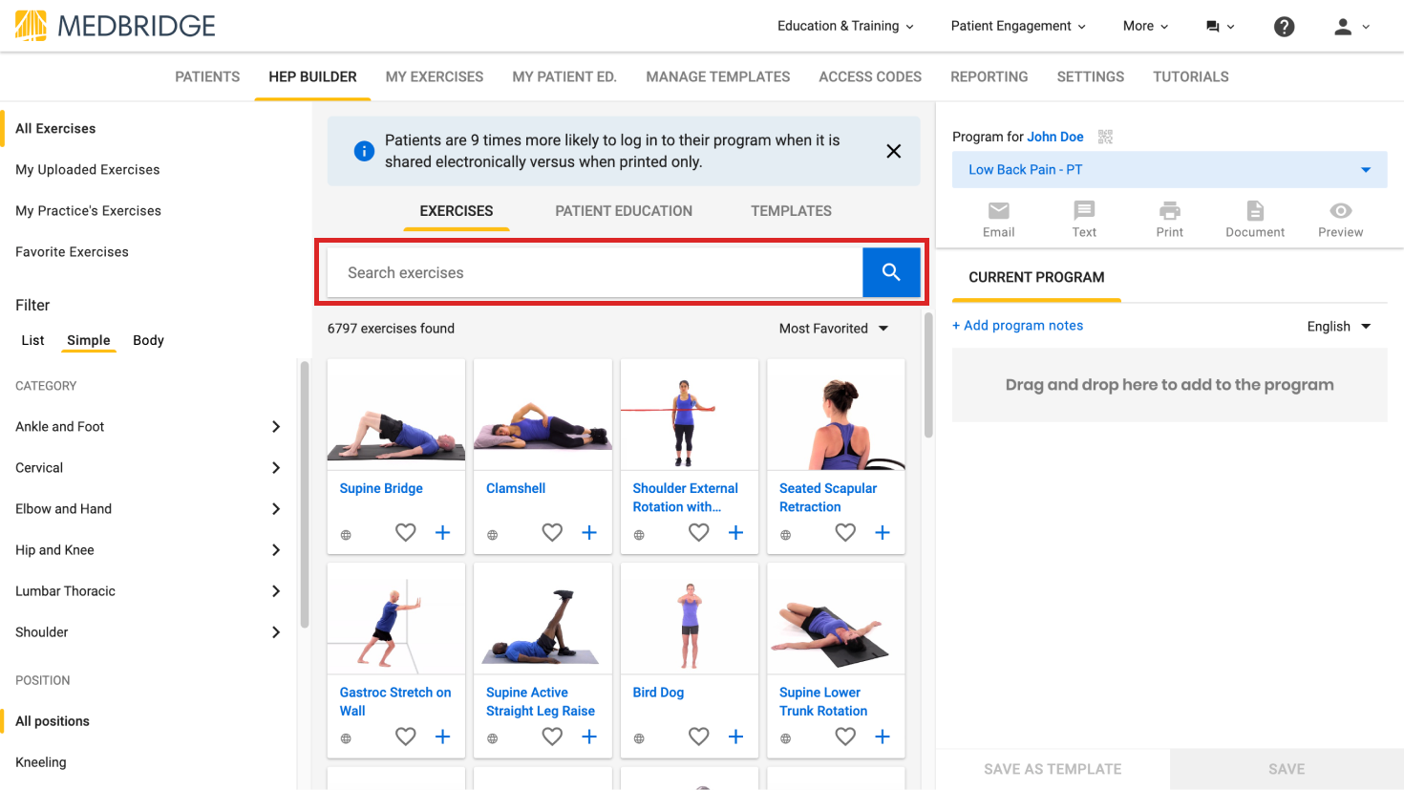The width and height of the screenshot is (1404, 790).
Task: Add Supine Lower Trunk Rotation plus
Action: [883, 737]
